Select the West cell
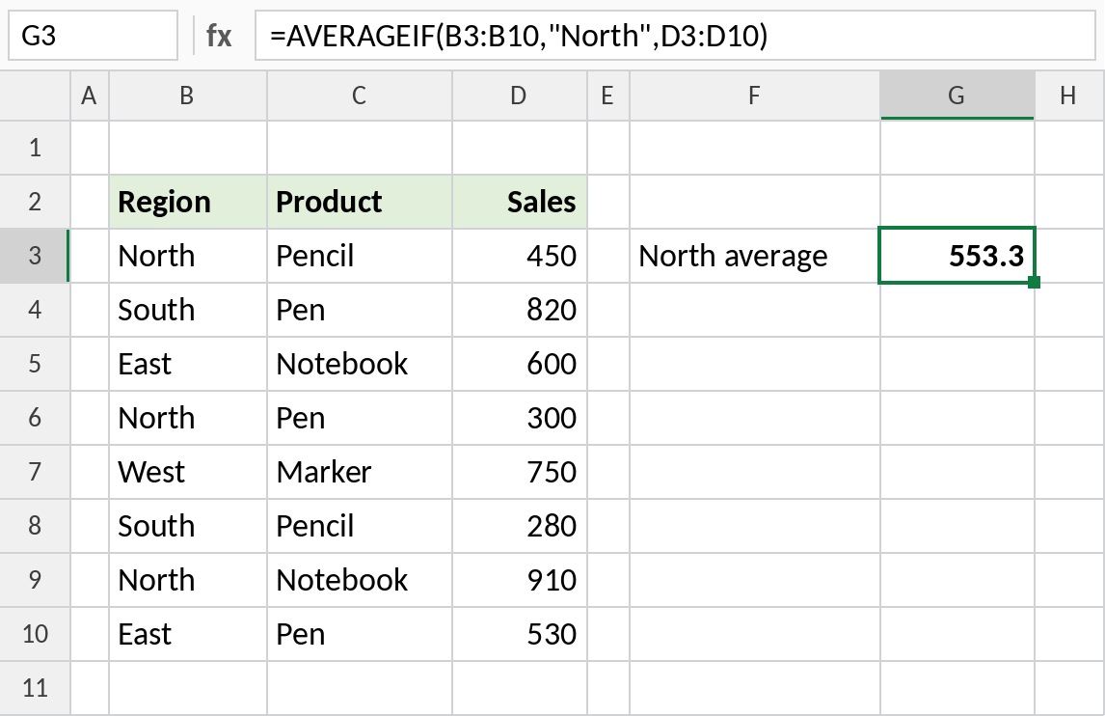Screen dimensions: 1105x716 (188, 472)
